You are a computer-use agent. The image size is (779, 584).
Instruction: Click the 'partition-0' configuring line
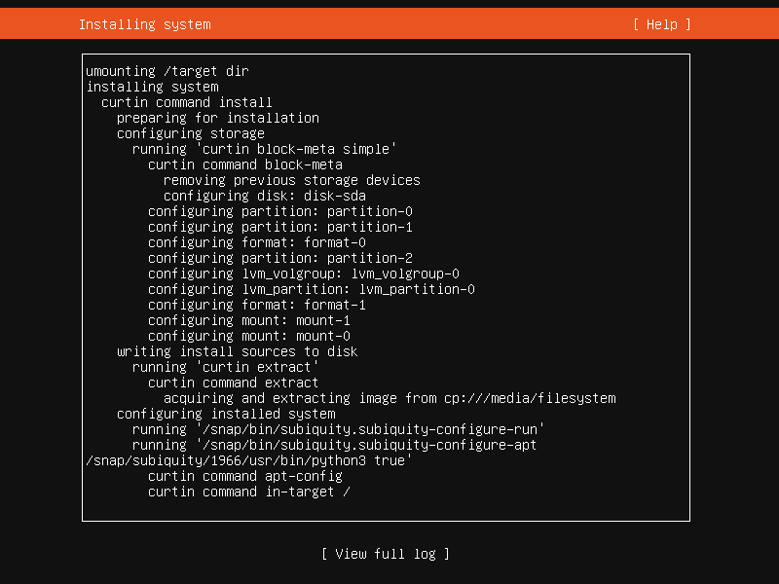[x=280, y=211]
